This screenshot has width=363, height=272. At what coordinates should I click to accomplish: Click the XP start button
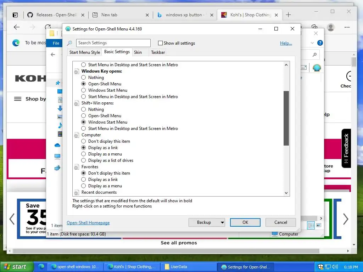(16, 267)
